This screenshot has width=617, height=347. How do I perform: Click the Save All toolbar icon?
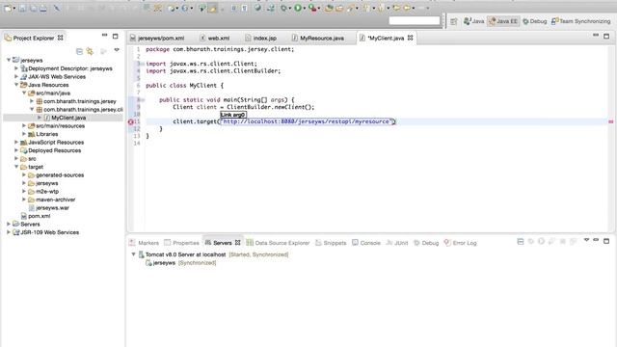point(33,8)
